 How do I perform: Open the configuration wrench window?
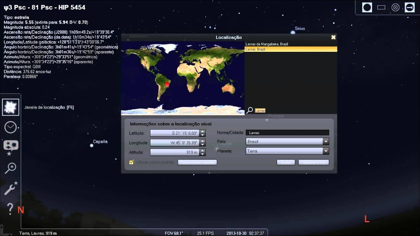pos(10,188)
